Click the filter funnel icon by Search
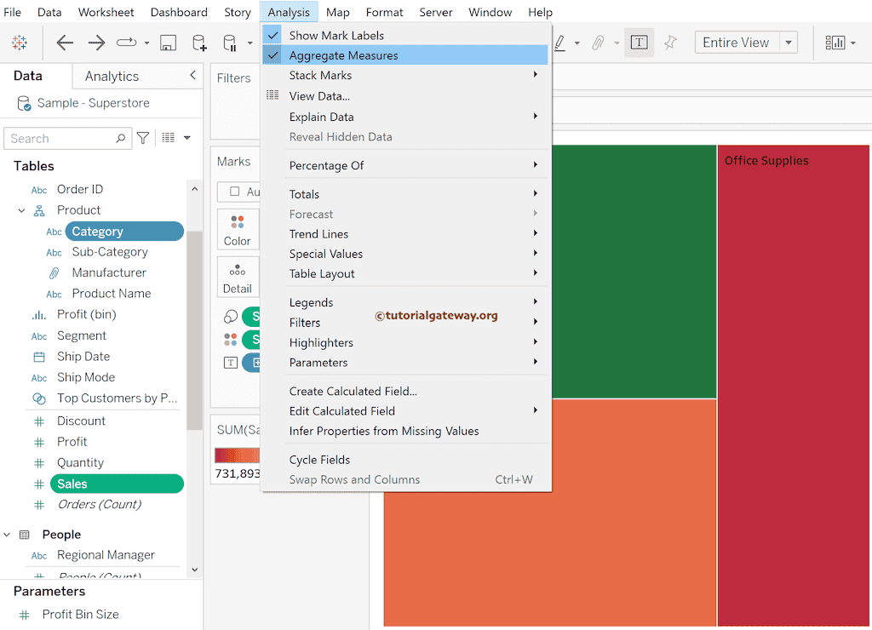This screenshot has width=872, height=630. pos(143,138)
